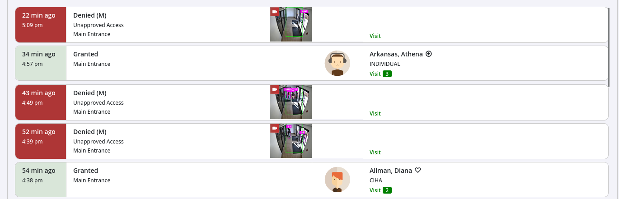619x199 pixels.
Task: Open 4:49 pm entrance camera snapshot
Action: tap(291, 102)
